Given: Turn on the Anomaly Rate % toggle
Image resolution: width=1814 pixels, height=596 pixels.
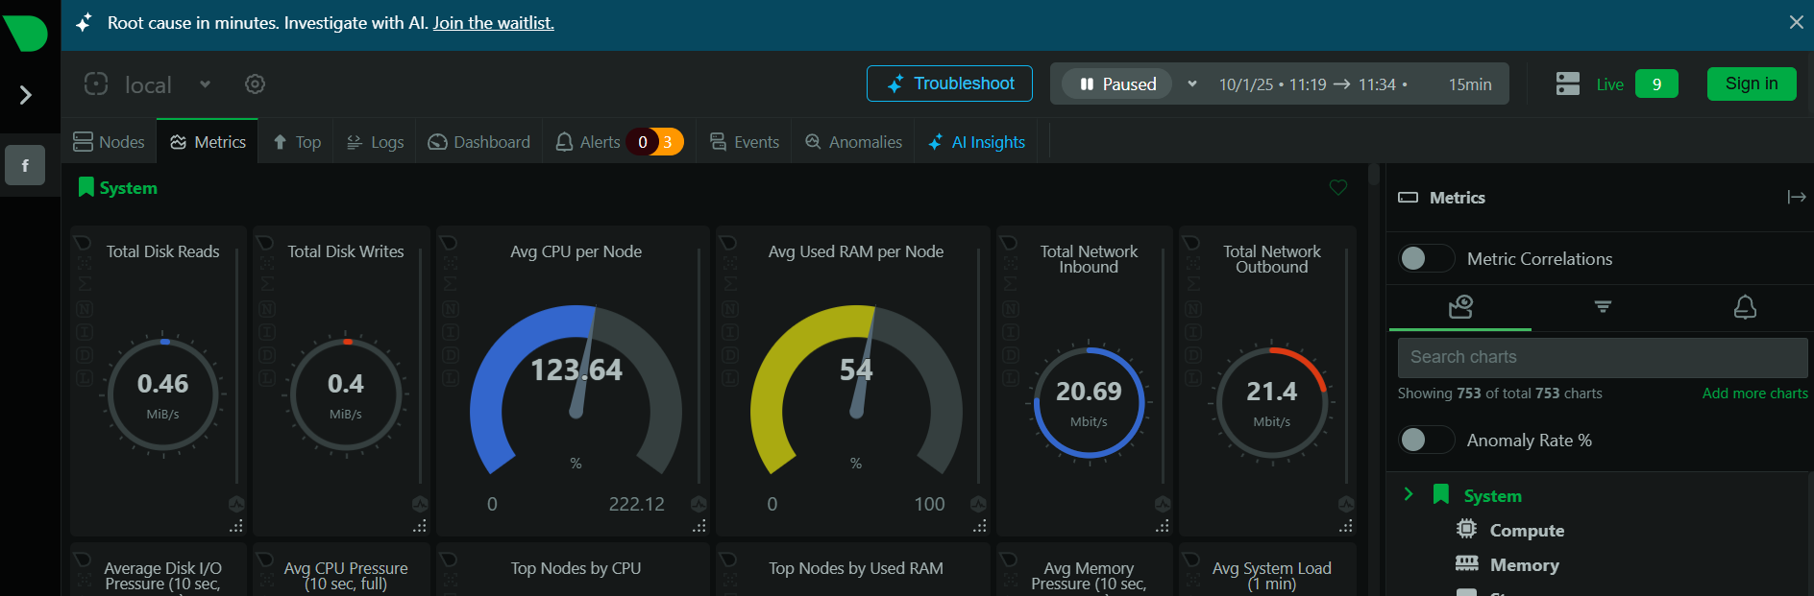Looking at the screenshot, I should (x=1426, y=440).
